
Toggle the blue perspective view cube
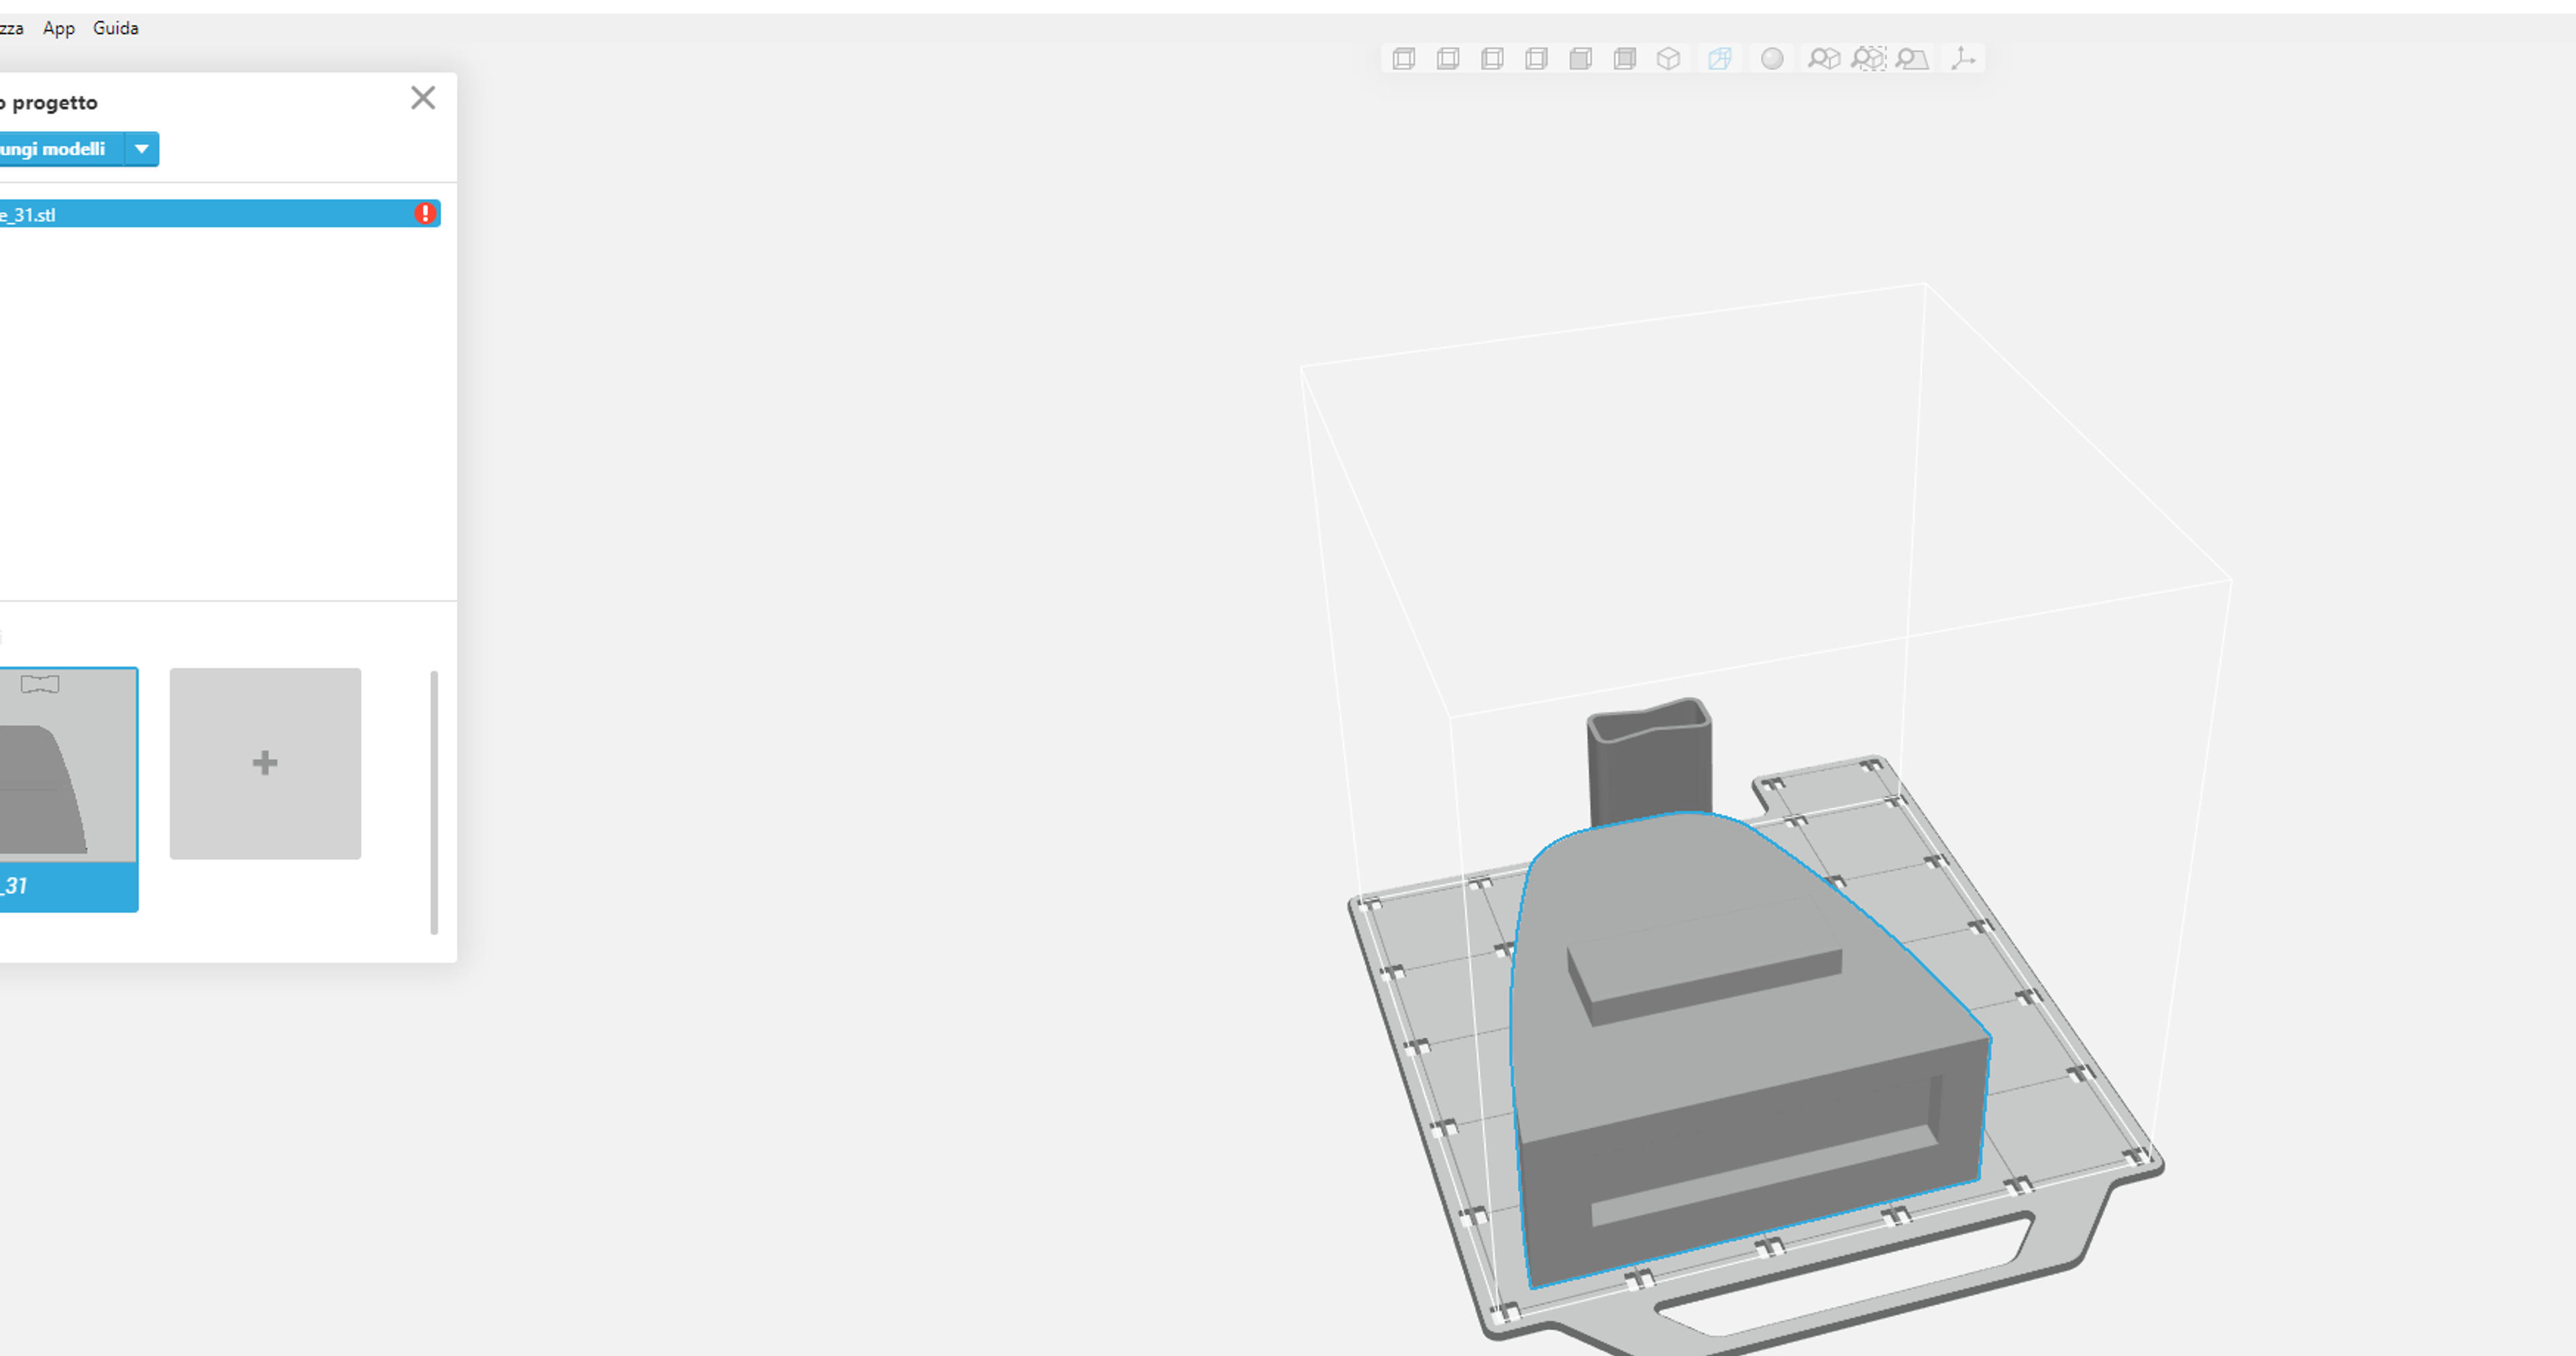(1720, 59)
